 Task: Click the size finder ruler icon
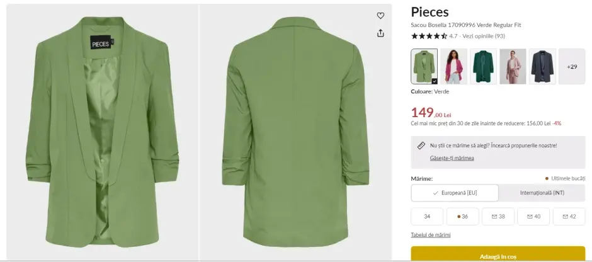(421, 145)
